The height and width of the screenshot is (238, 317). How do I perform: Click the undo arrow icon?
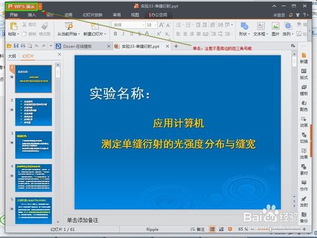pos(37,46)
